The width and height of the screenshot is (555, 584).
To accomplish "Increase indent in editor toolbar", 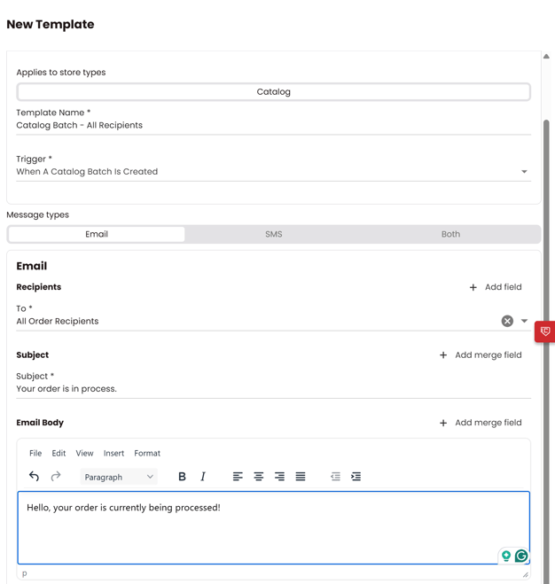I will pyautogui.click(x=356, y=477).
